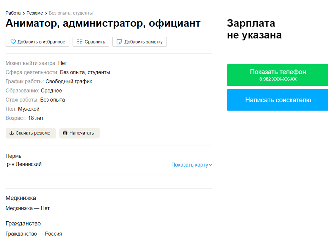
Task: Open the Работа breadcrumb link
Action: point(13,13)
